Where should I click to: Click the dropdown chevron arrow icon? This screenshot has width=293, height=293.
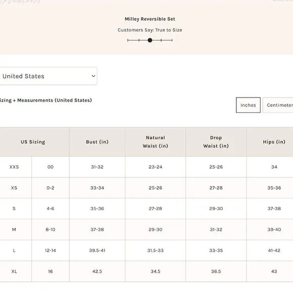click(93, 76)
